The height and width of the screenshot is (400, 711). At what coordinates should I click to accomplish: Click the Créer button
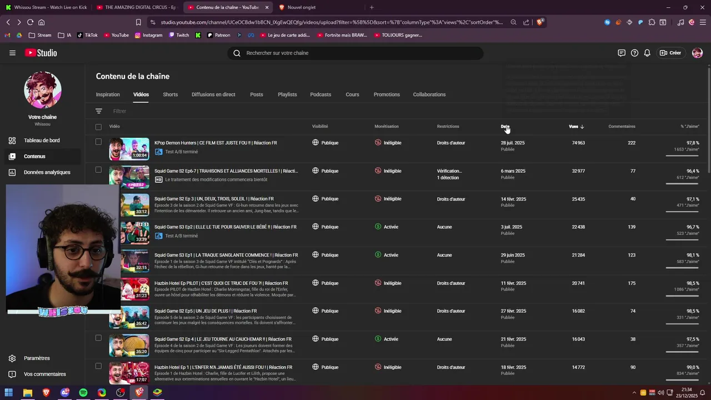(670, 53)
